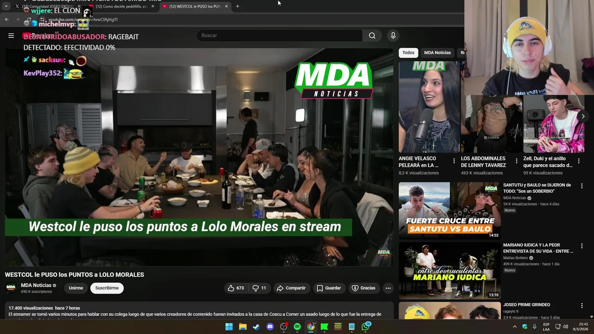
Task: Open the Windows Start menu
Action: click(229, 327)
